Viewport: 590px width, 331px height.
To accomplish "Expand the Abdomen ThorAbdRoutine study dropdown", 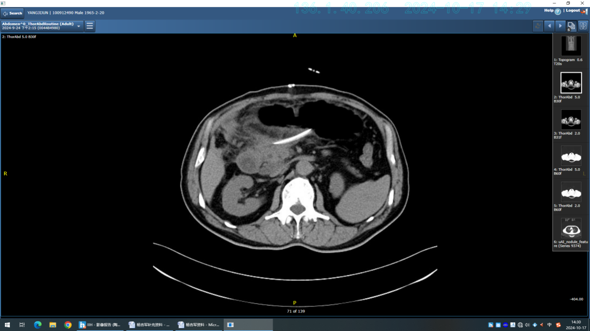I will coord(79,26).
